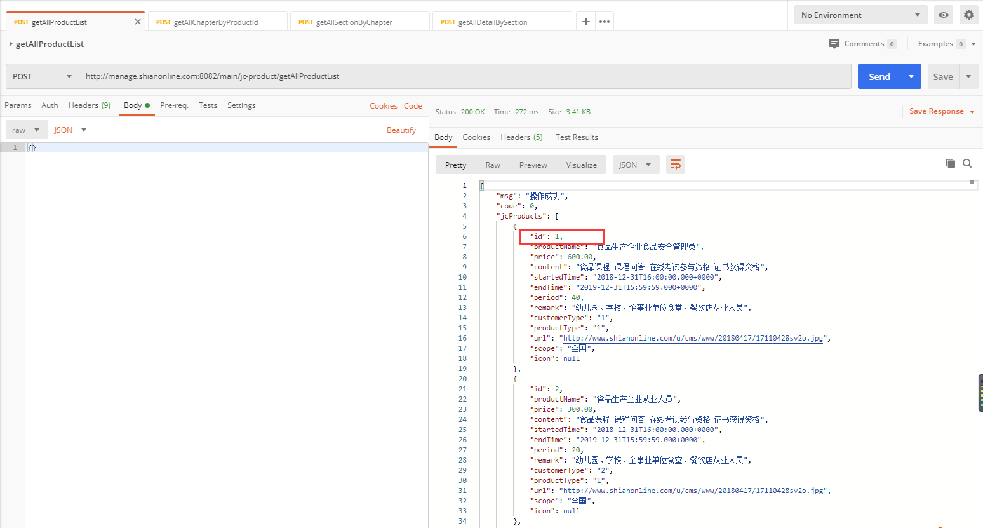Screen dimensions: 983x528
Task: Open the request Body tab
Action: tap(137, 105)
